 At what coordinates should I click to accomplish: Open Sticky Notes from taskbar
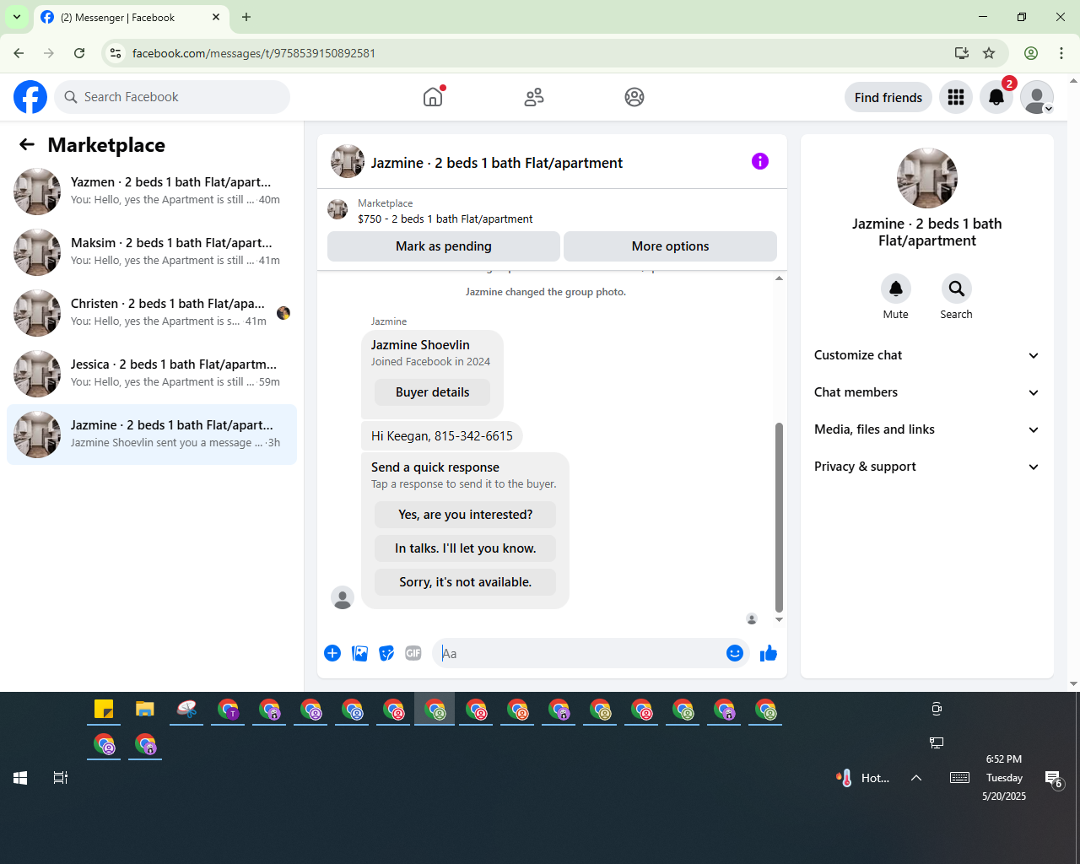104,710
